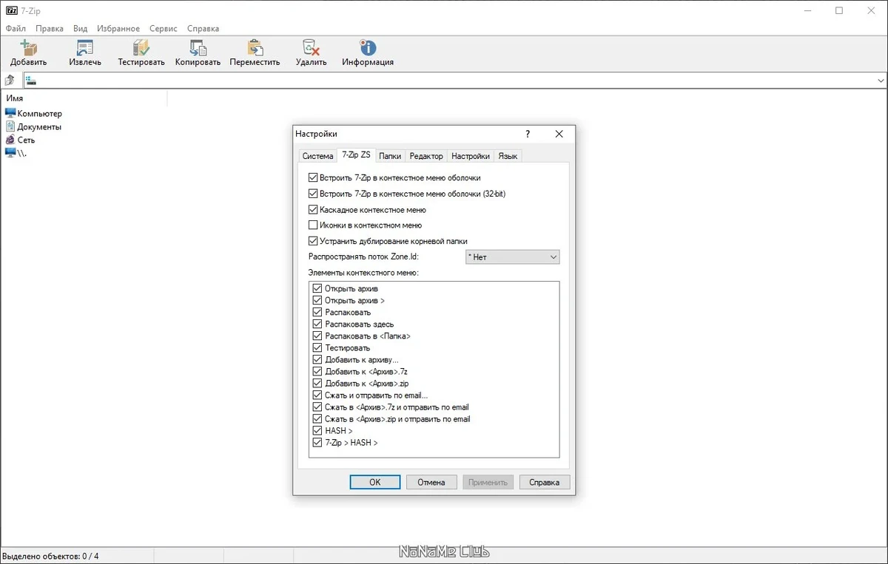Click the Справка button in dialog

click(x=545, y=482)
